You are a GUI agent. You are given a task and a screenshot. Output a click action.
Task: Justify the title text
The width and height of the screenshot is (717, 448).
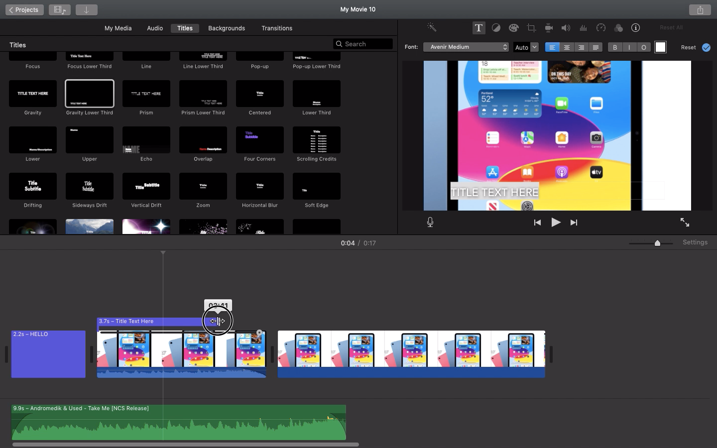596,47
